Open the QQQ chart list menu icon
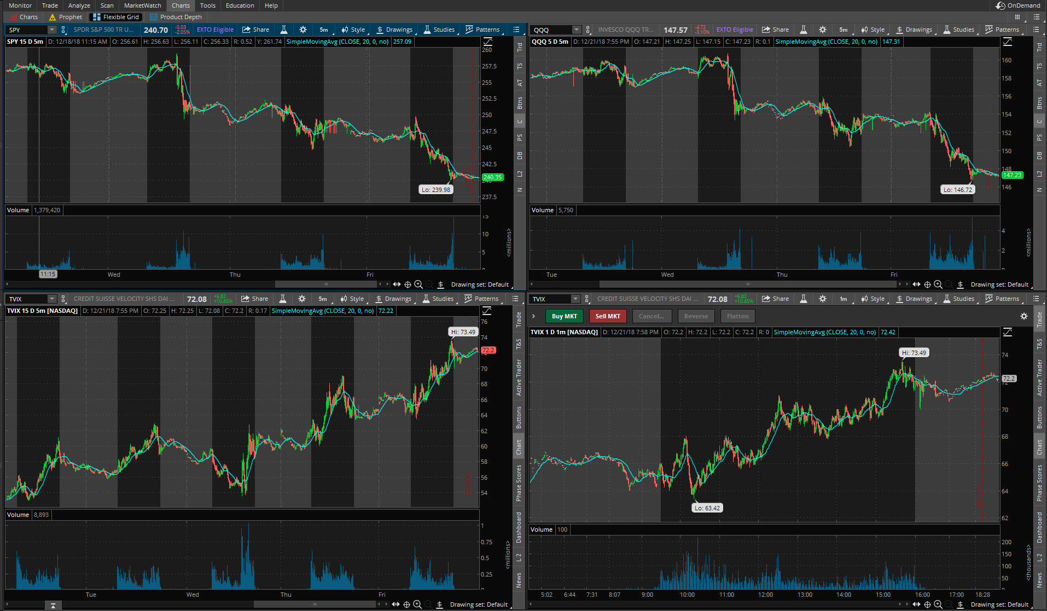 [1036, 30]
